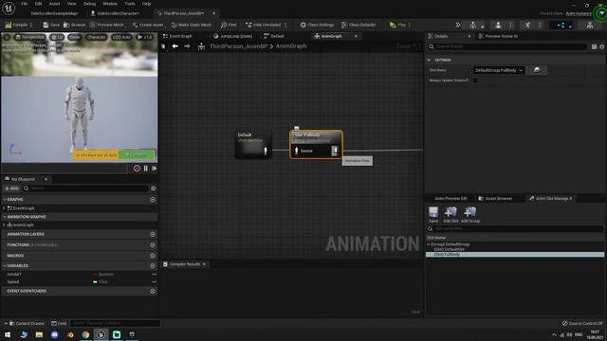Open Perspective viewport dropdown
The image size is (607, 341).
pos(29,37)
